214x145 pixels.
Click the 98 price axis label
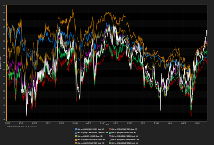click(4, 105)
